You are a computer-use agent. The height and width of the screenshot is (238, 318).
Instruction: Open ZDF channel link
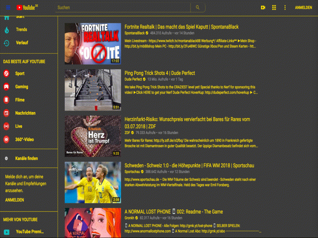point(127,133)
